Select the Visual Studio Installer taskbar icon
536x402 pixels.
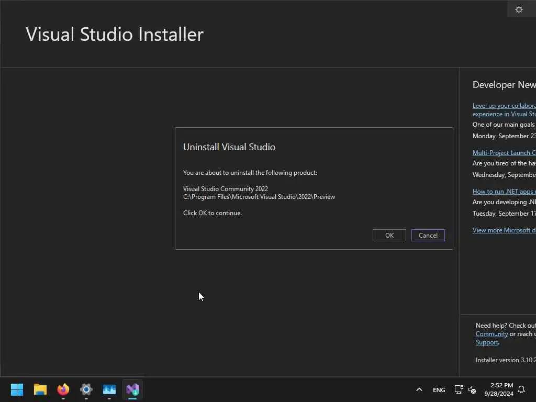tap(132, 389)
